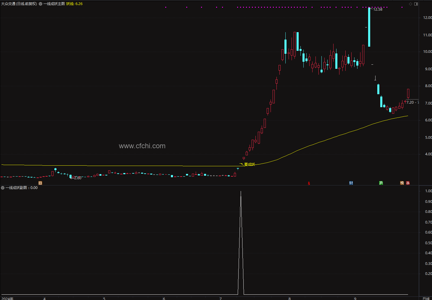Open the green 跌 event marker
This screenshot has width=432, height=300.
click(381, 183)
